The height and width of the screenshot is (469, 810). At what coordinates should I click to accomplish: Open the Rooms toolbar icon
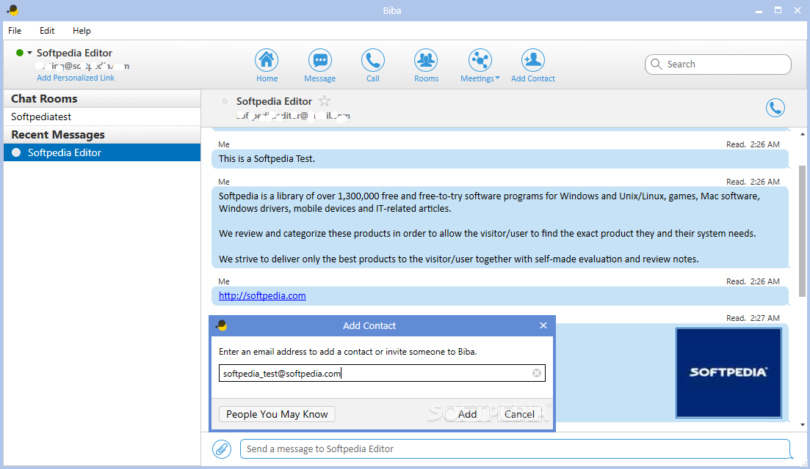coord(426,65)
